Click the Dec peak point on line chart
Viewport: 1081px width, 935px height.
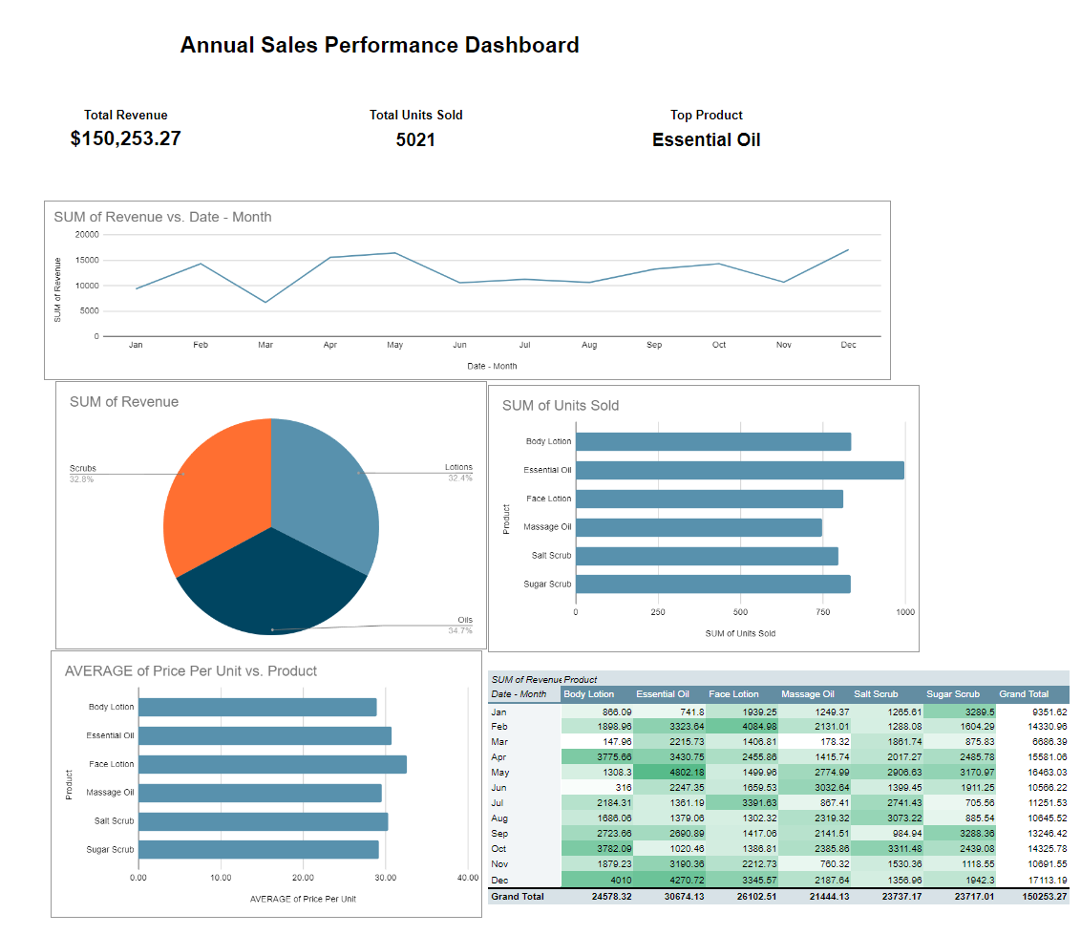tap(848, 249)
